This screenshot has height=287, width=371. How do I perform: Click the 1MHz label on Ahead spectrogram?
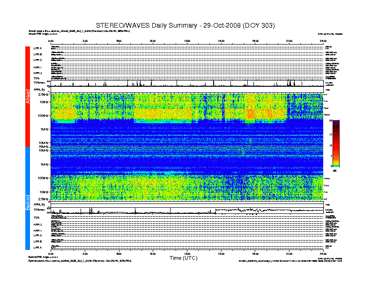point(45,129)
